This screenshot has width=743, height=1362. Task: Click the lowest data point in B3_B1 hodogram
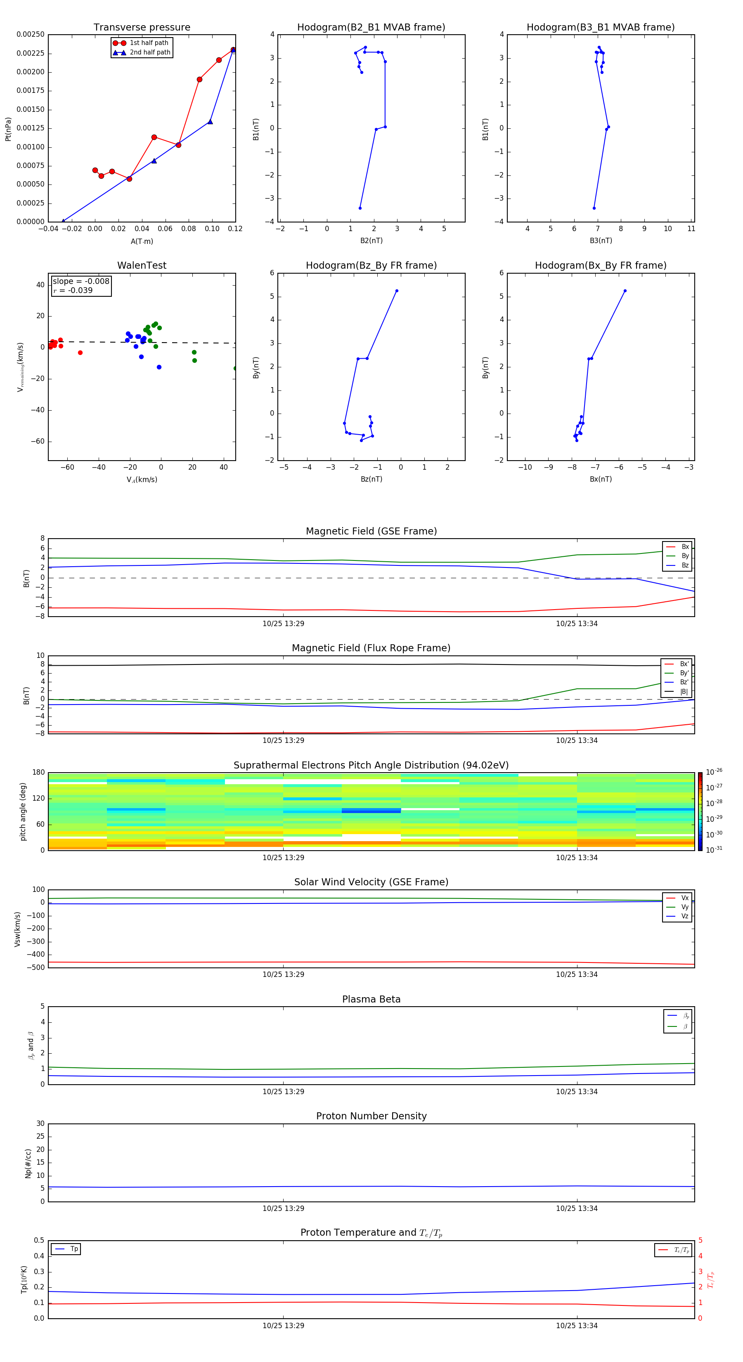(x=594, y=208)
